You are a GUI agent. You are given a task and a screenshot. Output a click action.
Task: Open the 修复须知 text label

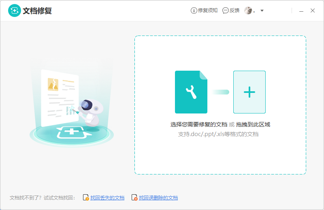(x=208, y=10)
